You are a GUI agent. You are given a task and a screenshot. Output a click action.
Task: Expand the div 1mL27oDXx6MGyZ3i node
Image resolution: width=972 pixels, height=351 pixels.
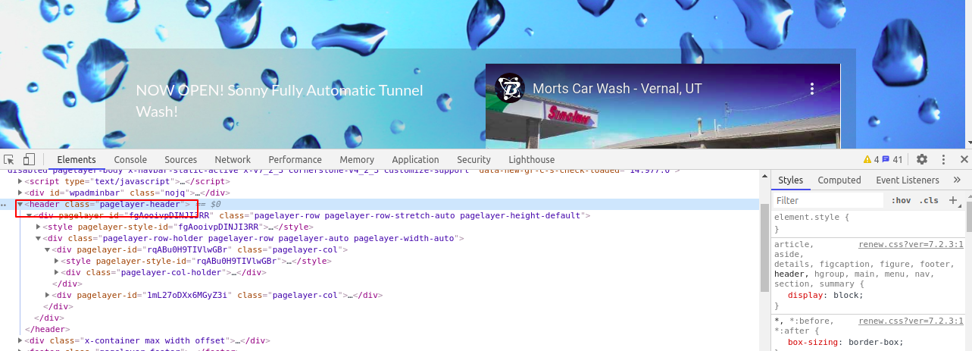pyautogui.click(x=48, y=295)
